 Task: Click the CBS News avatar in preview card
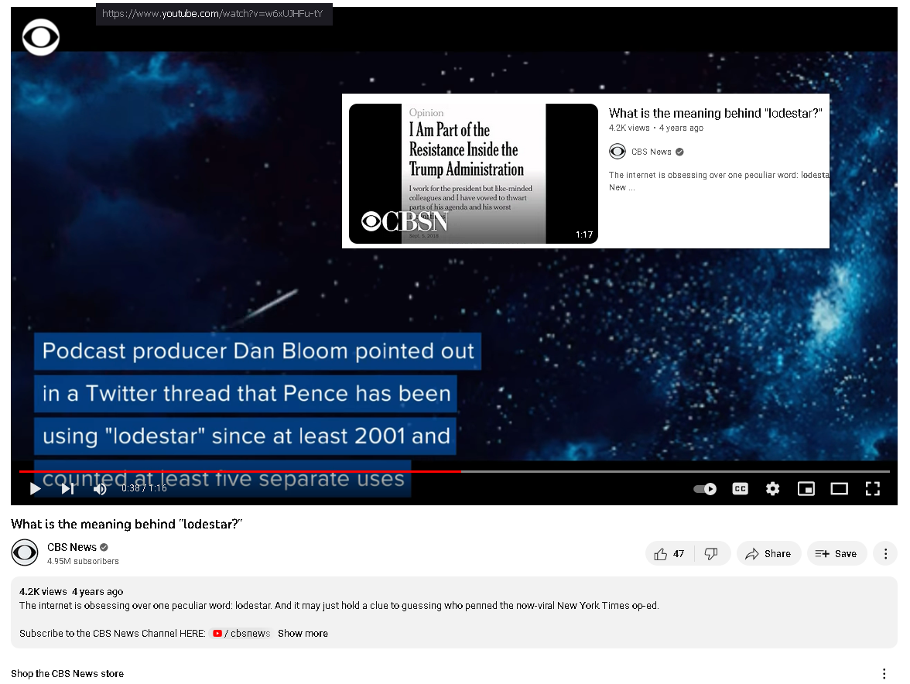tap(617, 152)
